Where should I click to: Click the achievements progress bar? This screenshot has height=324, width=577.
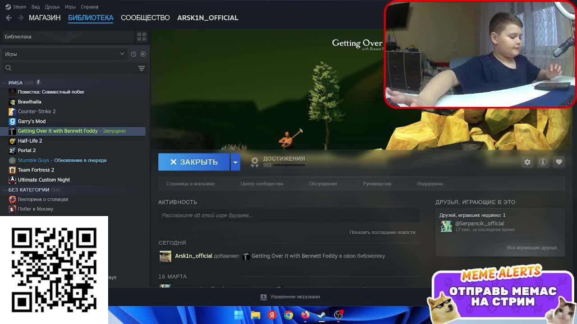click(x=289, y=165)
